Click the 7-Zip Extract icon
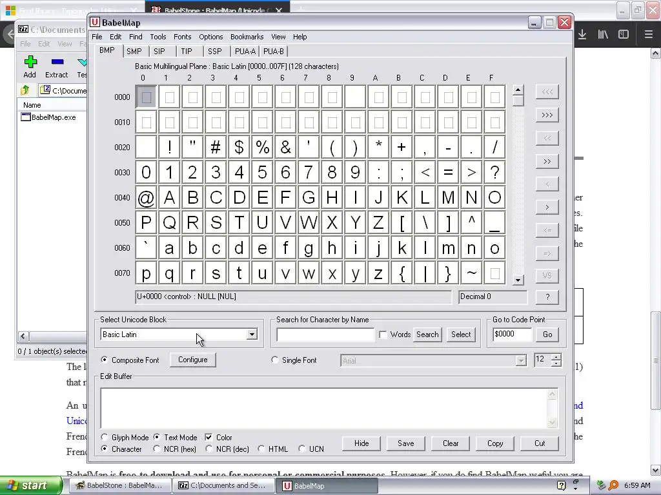Viewport: 661px width, 495px height. click(57, 62)
